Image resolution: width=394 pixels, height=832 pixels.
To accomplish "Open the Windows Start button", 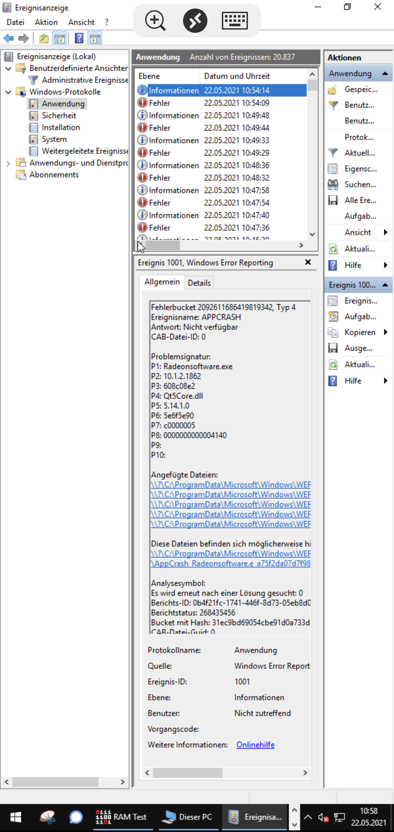I will coord(16,817).
